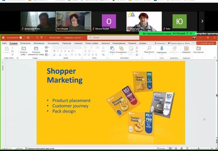Toggle strikethrough S formatting

(x=65, y=51)
